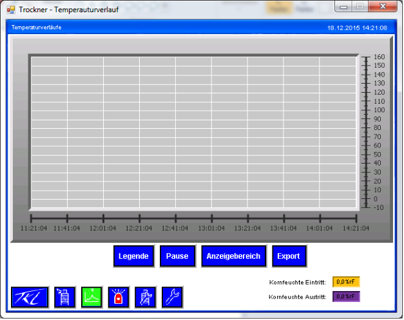Click the yellow Kornfeuchte Eintritt value

346,282
